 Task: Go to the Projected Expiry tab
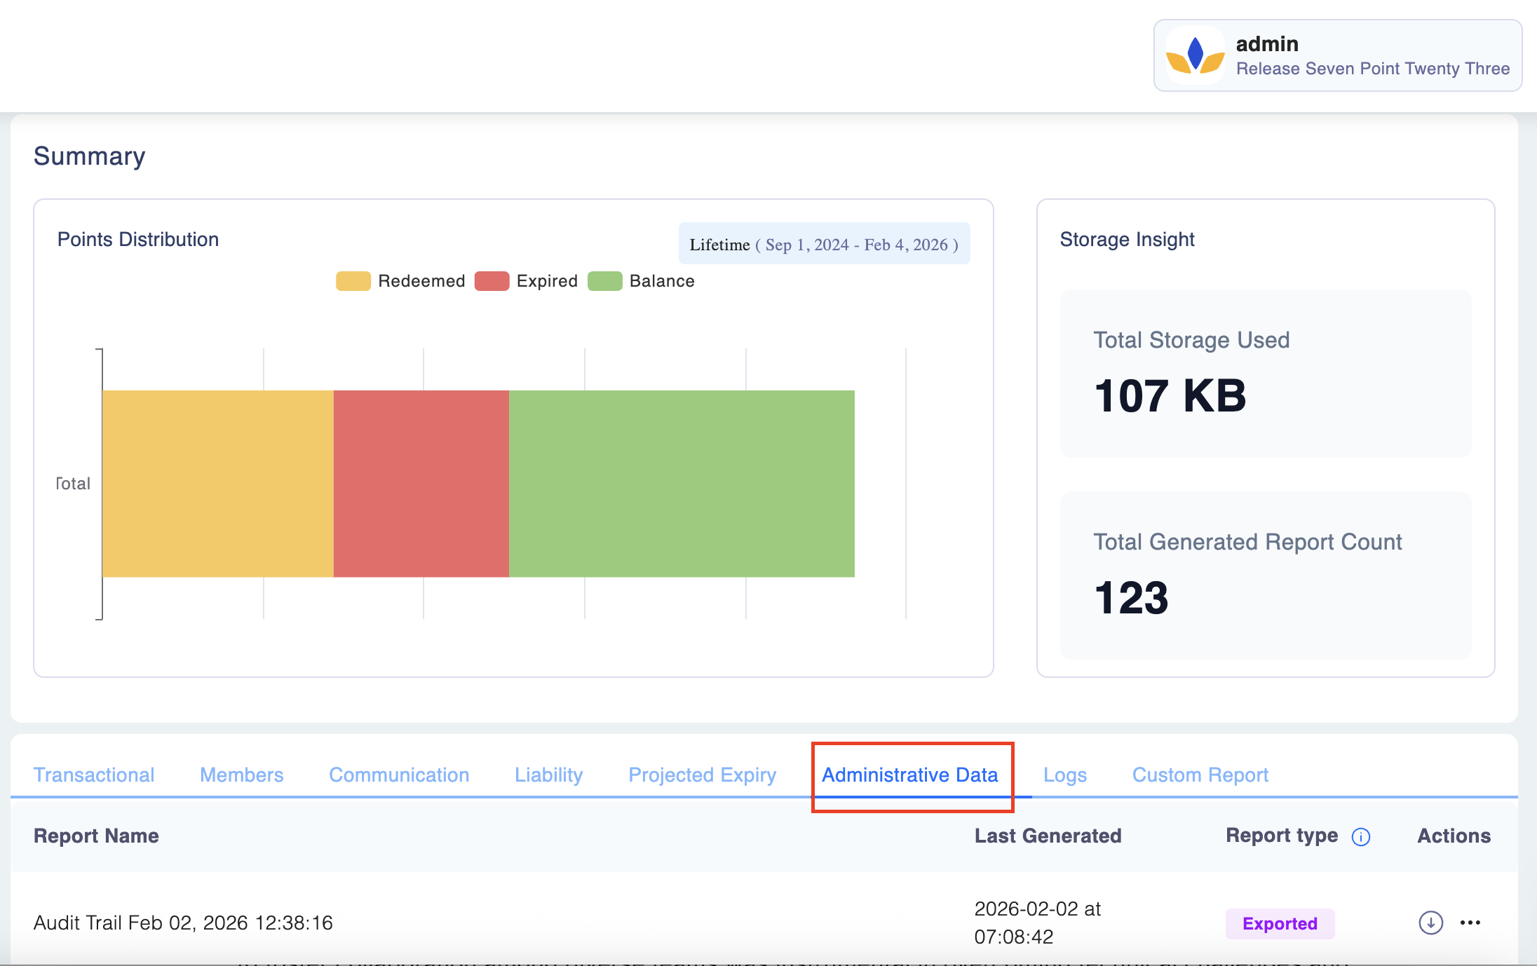(702, 775)
